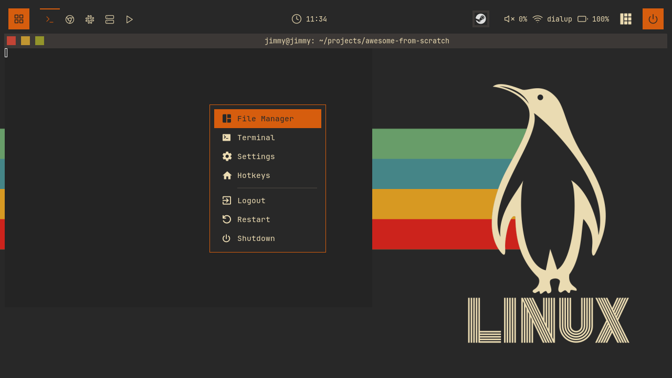Choose Shutdown in the menu

(x=268, y=238)
